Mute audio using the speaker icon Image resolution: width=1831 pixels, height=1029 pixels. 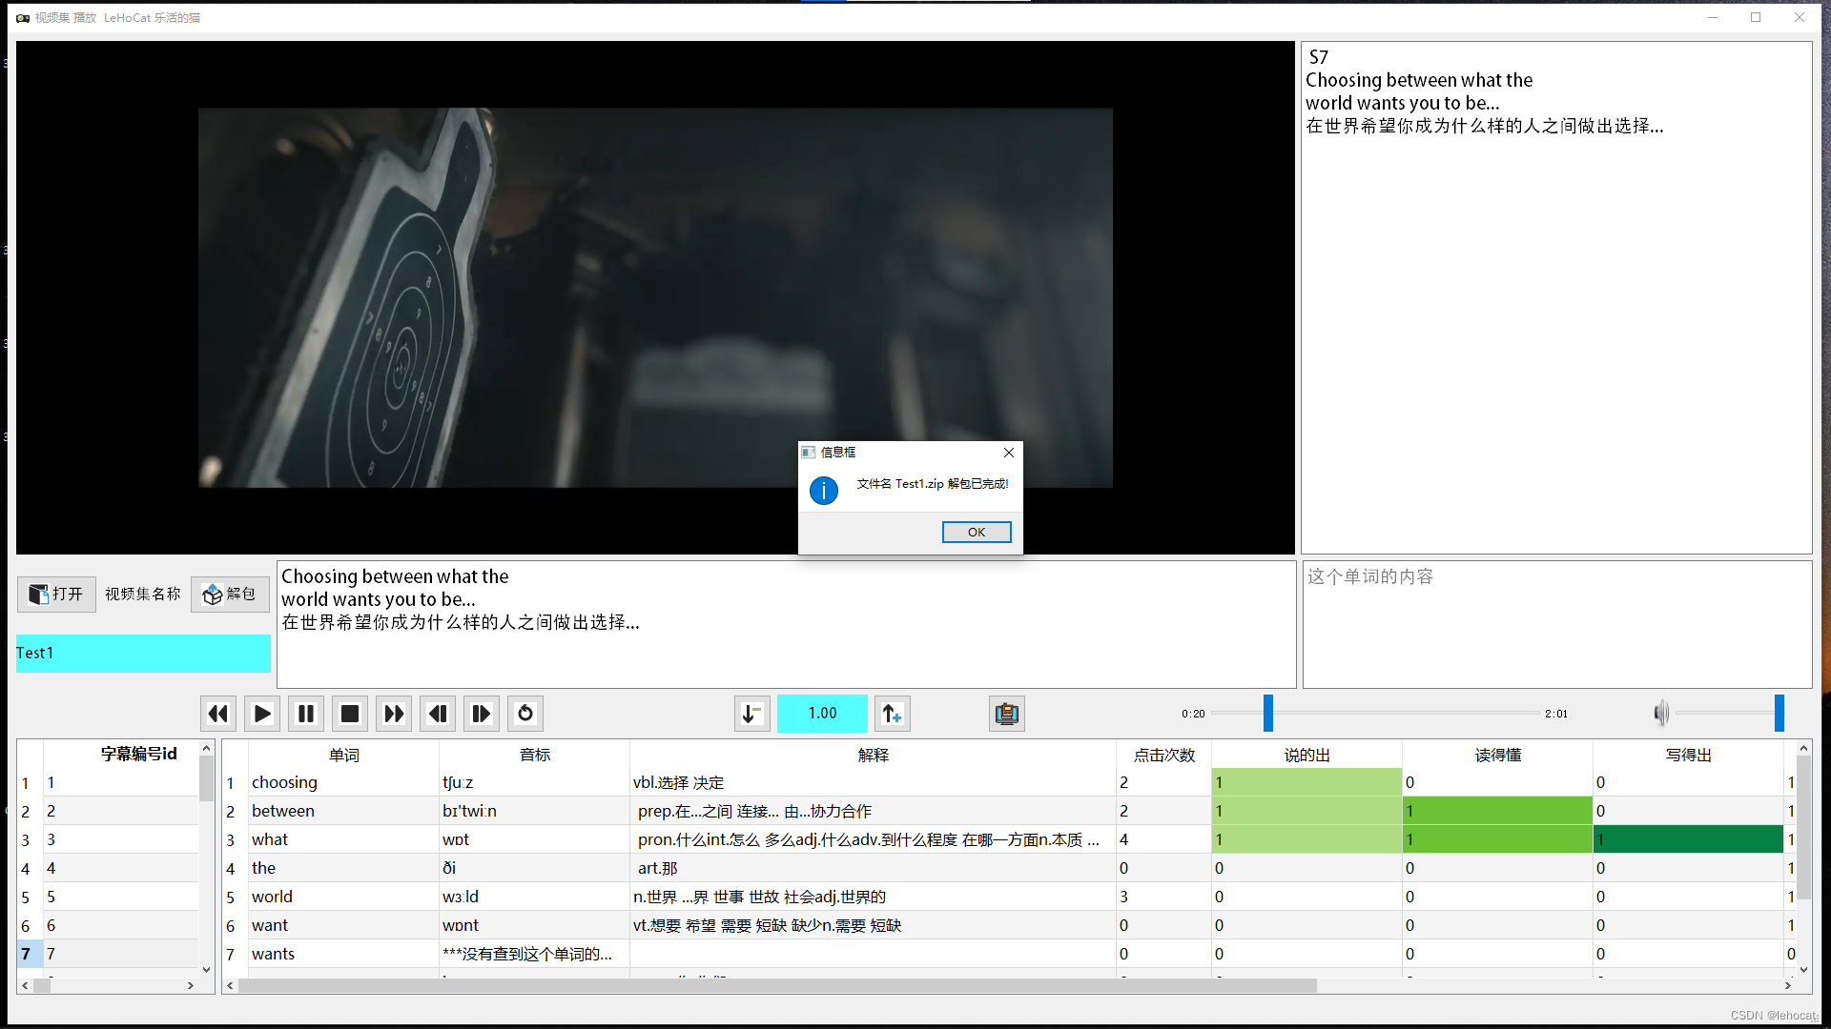coord(1660,713)
